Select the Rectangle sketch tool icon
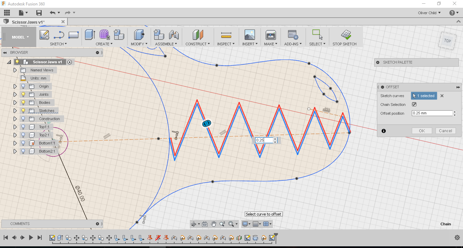463x248 pixels. [x=74, y=35]
